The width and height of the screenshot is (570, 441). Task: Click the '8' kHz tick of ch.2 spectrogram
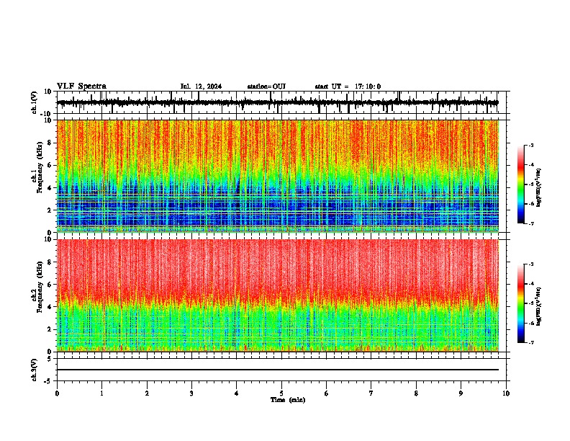click(50, 262)
